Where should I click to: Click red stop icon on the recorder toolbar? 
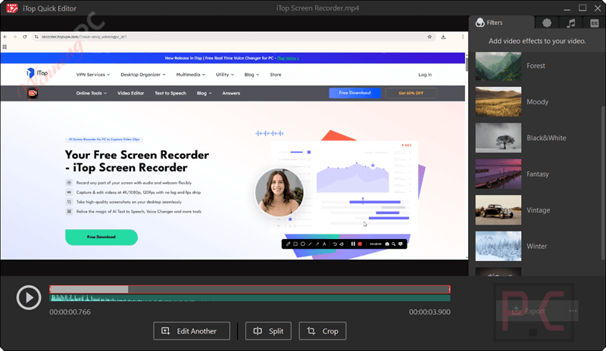360,244
